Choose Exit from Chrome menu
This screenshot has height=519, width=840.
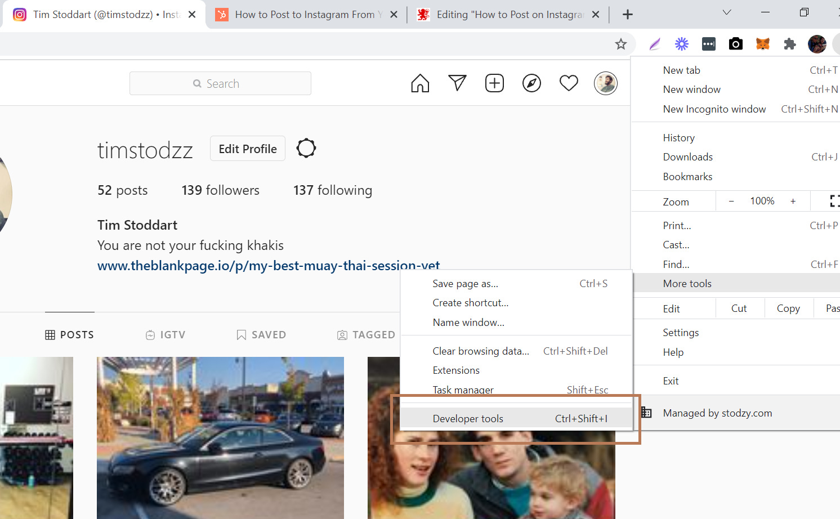coord(736,381)
